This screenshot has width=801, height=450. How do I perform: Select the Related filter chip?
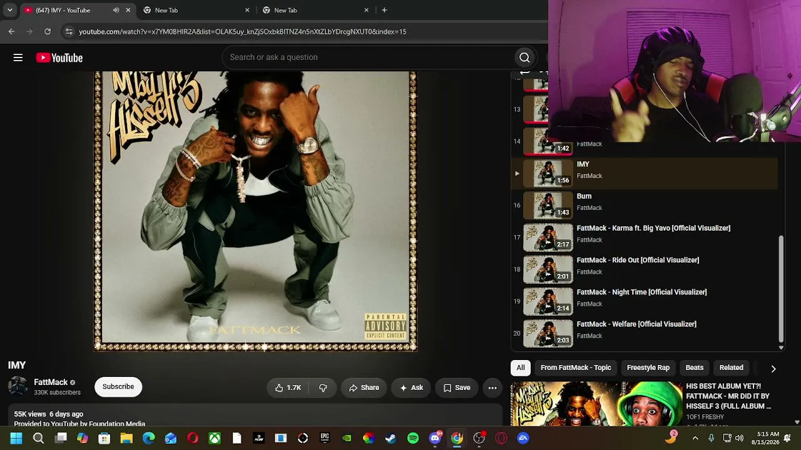(732, 367)
